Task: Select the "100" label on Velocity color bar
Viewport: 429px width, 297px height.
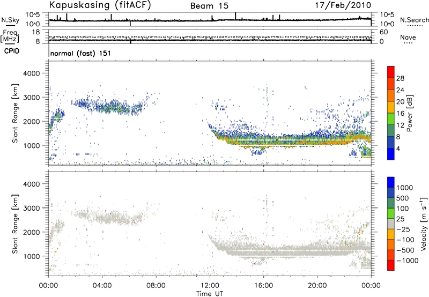Action: (x=403, y=209)
